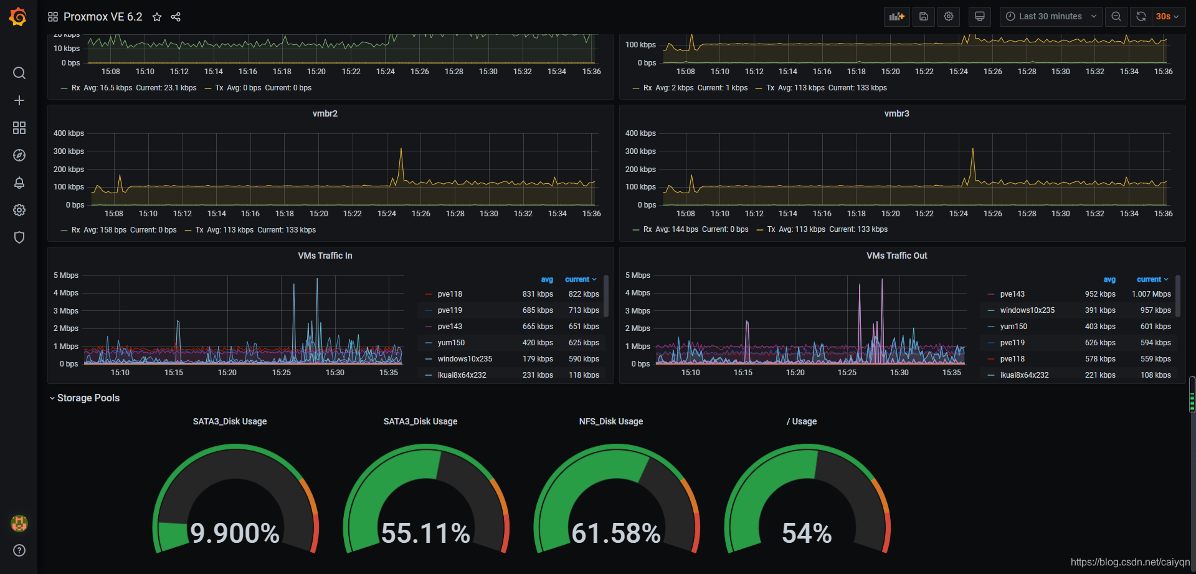1196x574 pixels.
Task: Toggle the Rx series in vmbr2 legend
Action: click(75, 229)
